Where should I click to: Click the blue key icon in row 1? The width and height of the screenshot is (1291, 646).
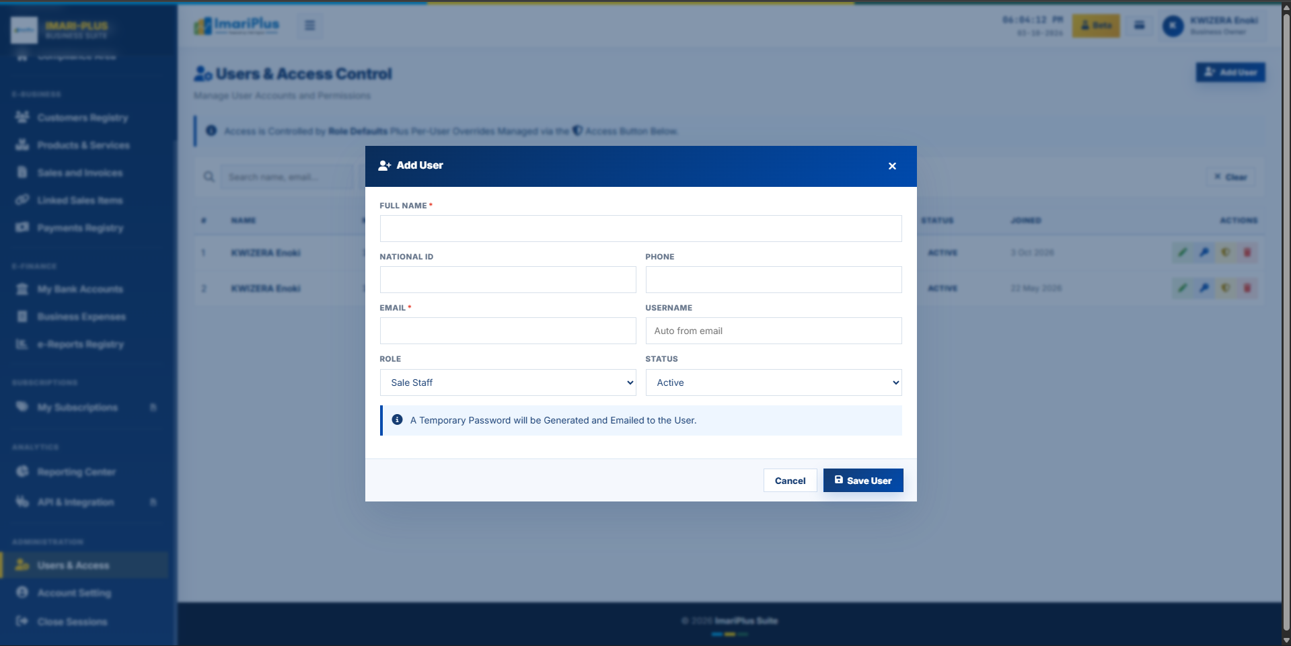coord(1204,253)
